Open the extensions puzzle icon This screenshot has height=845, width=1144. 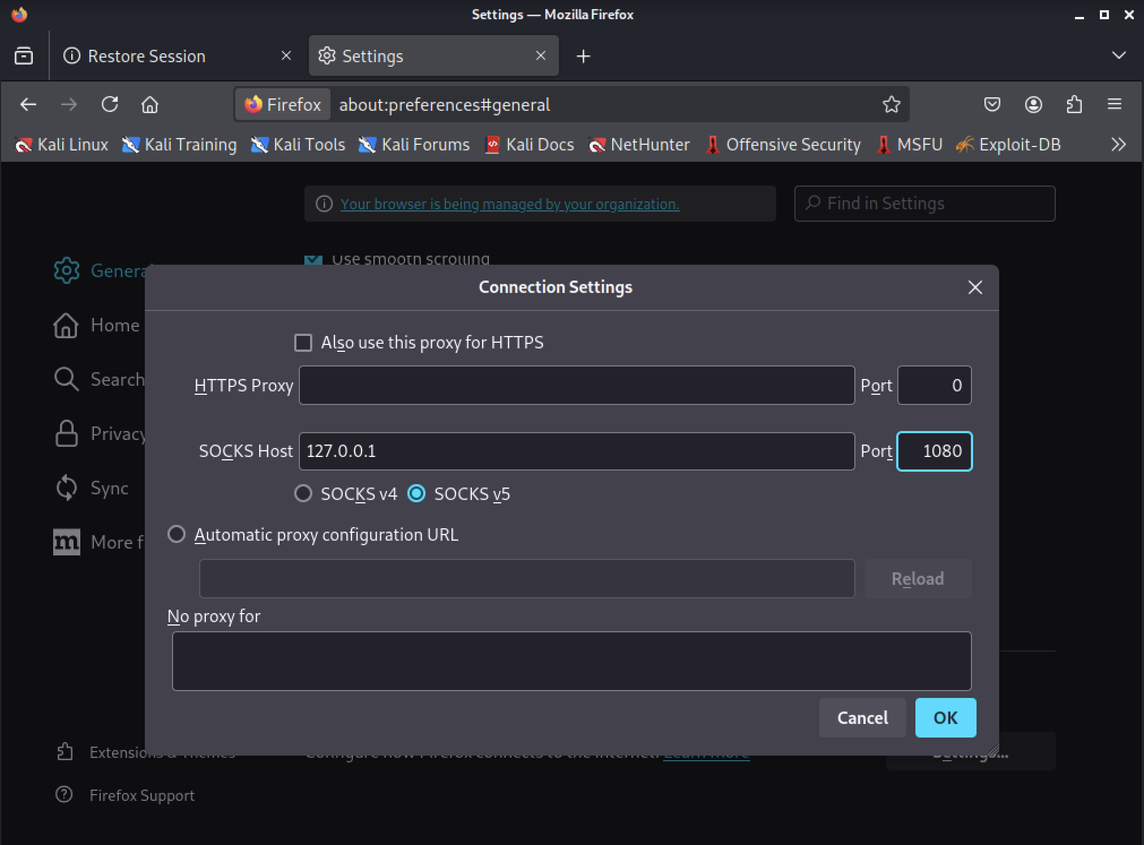1074,105
